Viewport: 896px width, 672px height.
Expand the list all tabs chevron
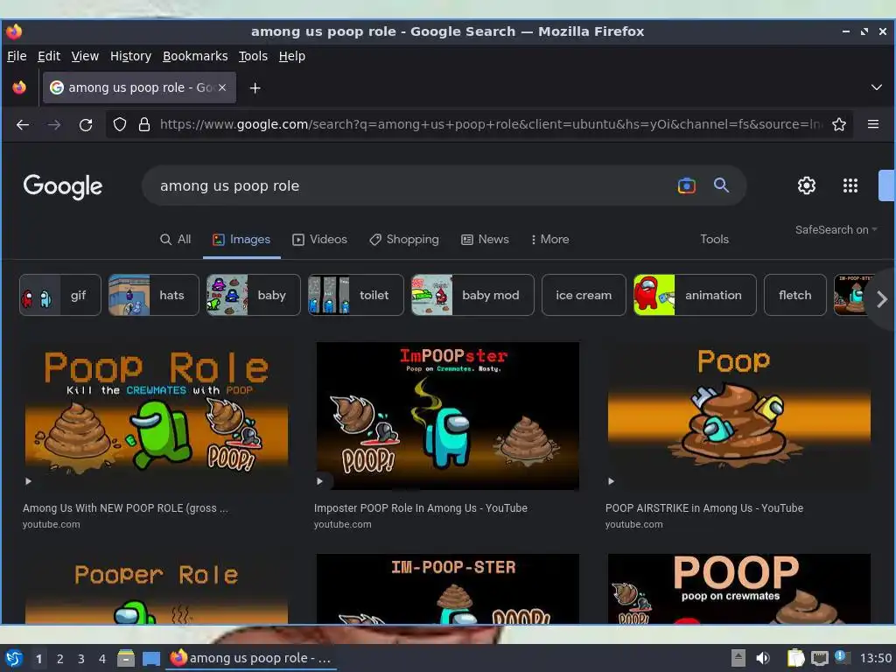[x=876, y=87]
